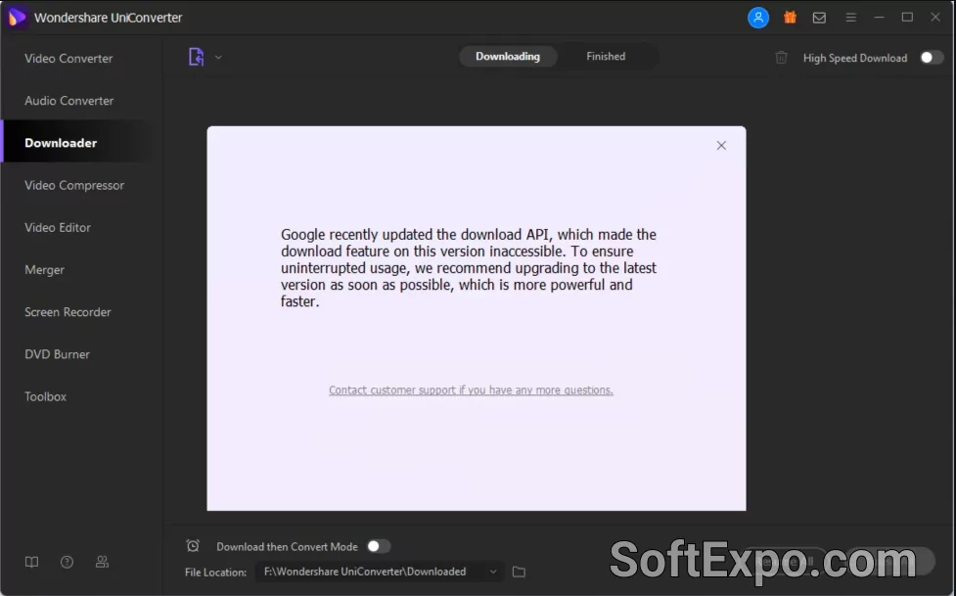
Task: Click the Contact customer support link
Action: (x=471, y=390)
